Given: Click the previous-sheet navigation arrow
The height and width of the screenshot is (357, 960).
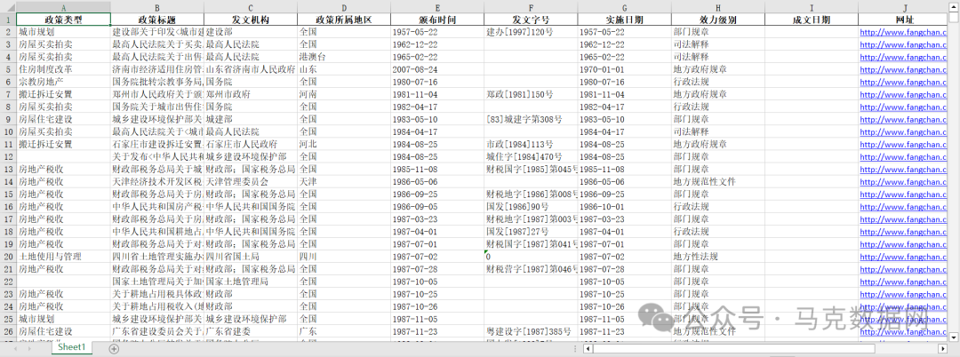Looking at the screenshot, I should (x=15, y=348).
